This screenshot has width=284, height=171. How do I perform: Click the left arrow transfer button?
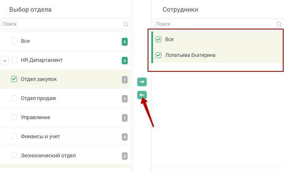pyautogui.click(x=142, y=95)
